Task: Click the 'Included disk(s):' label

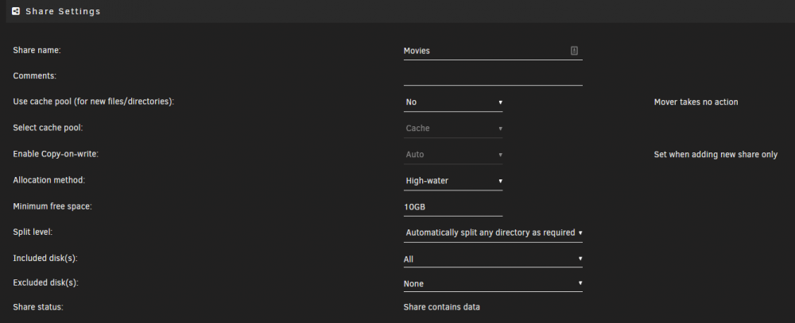Action: click(45, 258)
